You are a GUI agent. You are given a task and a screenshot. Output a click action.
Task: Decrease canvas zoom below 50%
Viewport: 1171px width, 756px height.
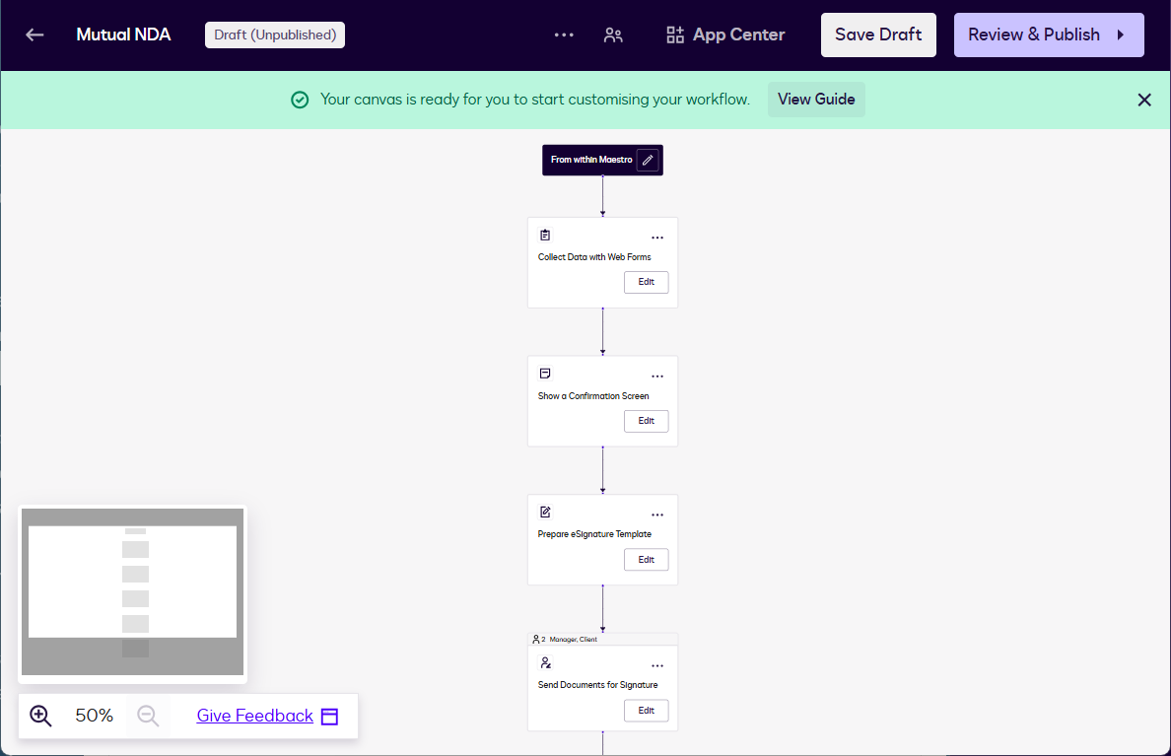pyautogui.click(x=148, y=716)
